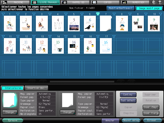Toggle the Continu selection mode
The image size is (164, 123).
tap(128, 94)
